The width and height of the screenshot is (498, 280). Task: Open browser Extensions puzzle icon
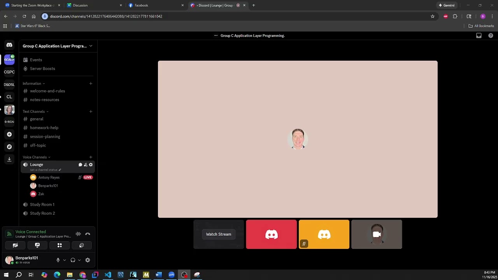(x=455, y=16)
